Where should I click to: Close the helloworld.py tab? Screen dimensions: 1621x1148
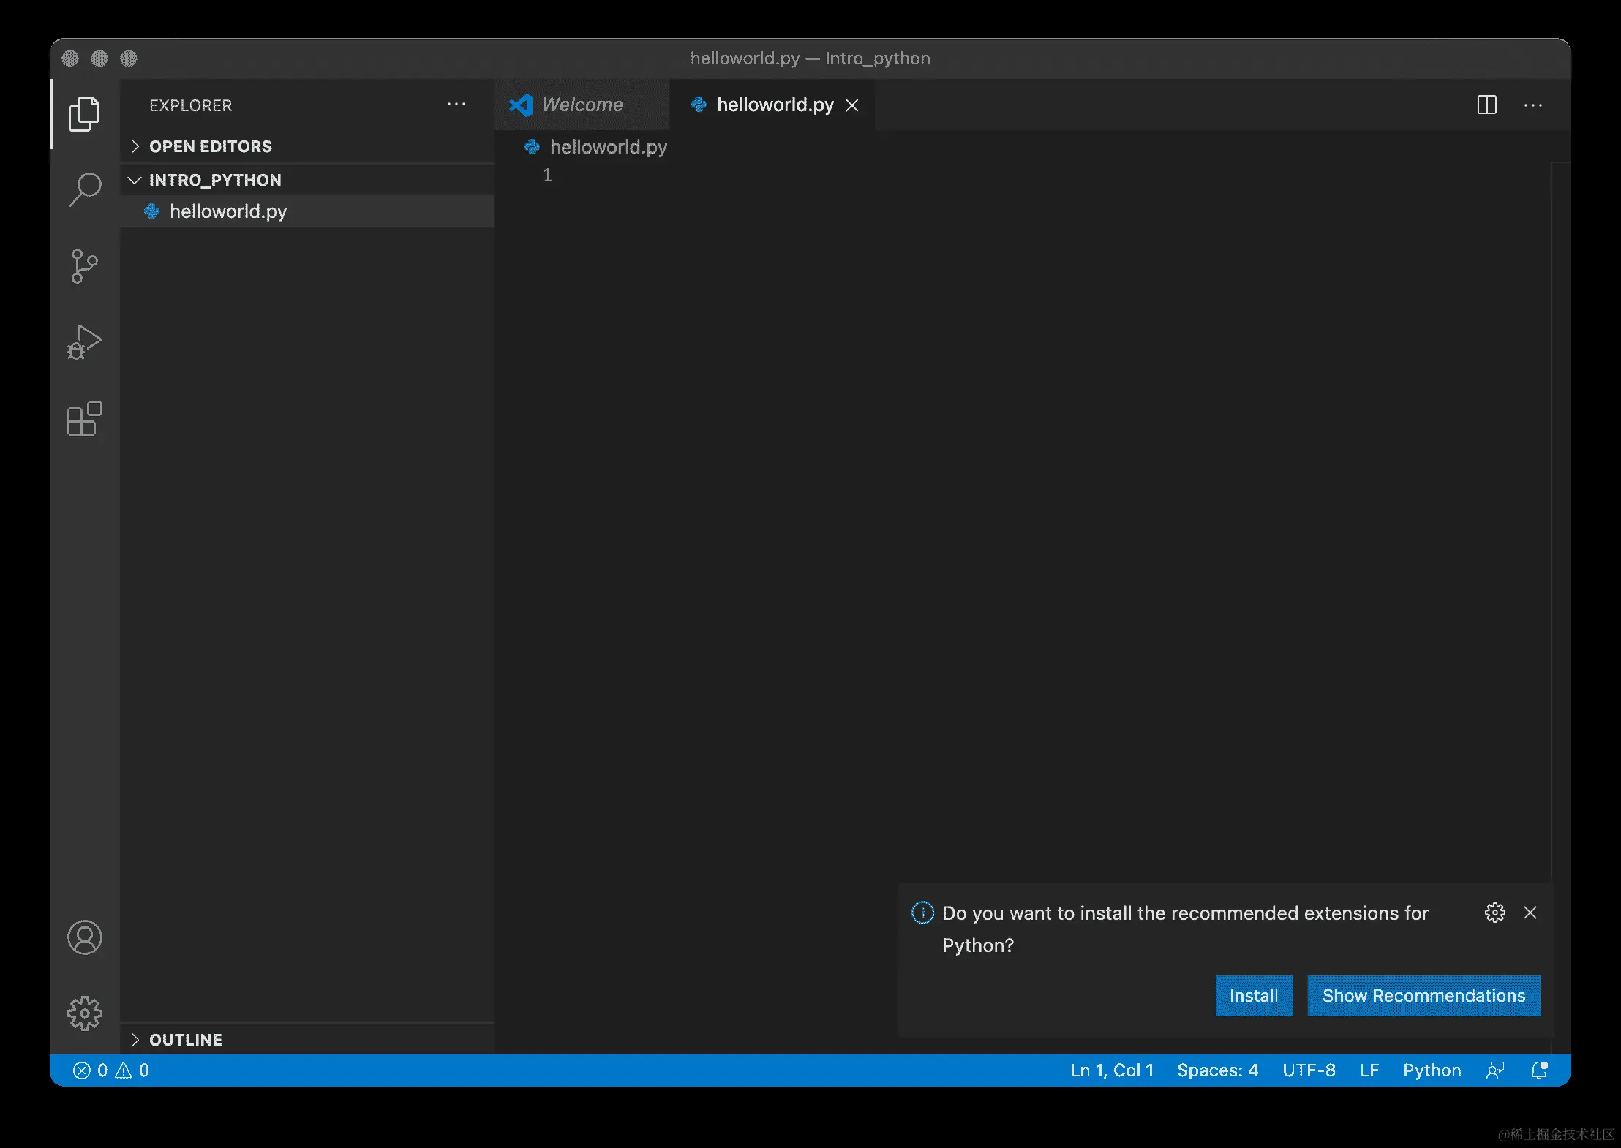tap(852, 105)
